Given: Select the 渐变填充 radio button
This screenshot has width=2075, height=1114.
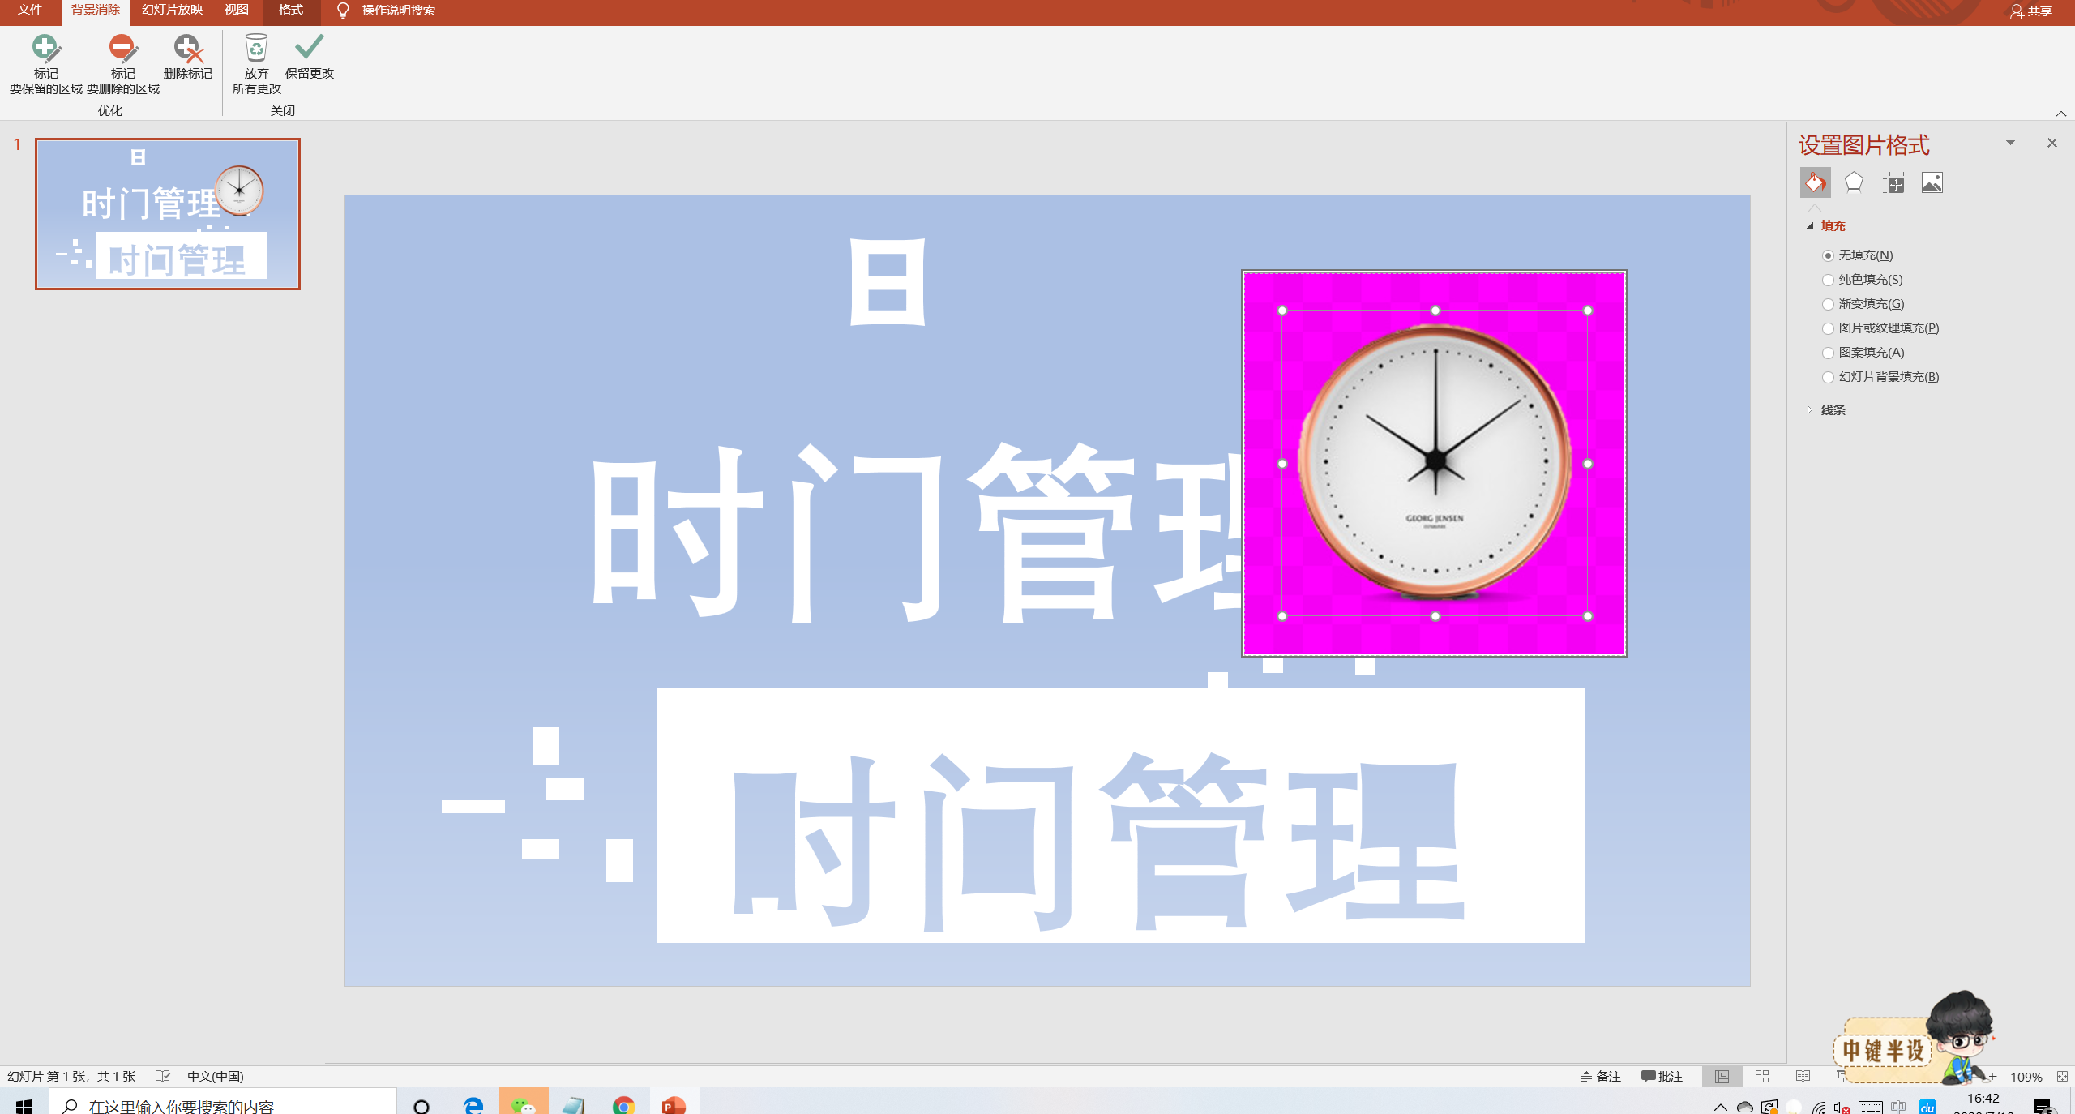Looking at the screenshot, I should point(1827,303).
